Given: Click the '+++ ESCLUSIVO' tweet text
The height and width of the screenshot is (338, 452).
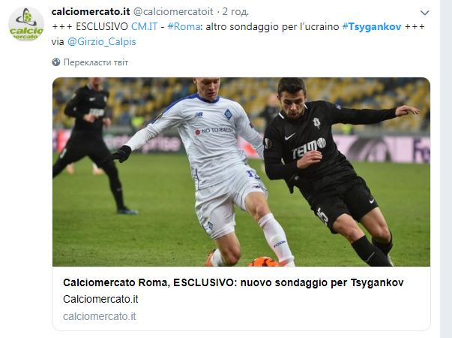Looking at the screenshot, I should pos(90,26).
